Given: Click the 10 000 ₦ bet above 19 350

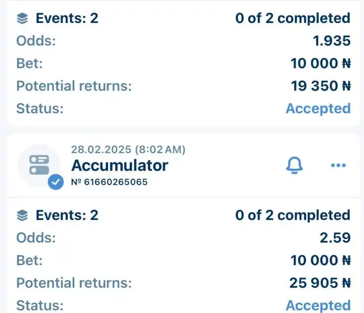Looking at the screenshot, I should (x=321, y=64).
